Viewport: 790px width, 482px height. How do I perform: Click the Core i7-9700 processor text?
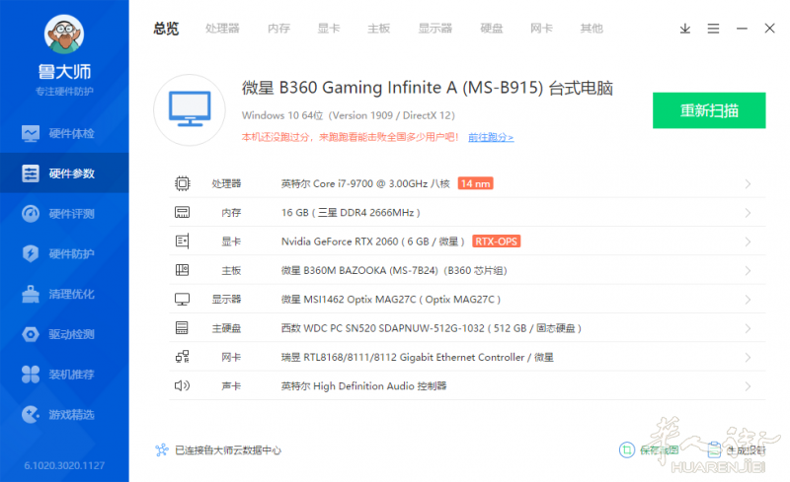(x=365, y=183)
